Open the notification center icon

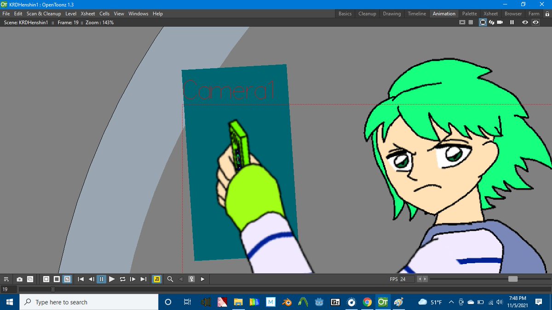[539, 302]
